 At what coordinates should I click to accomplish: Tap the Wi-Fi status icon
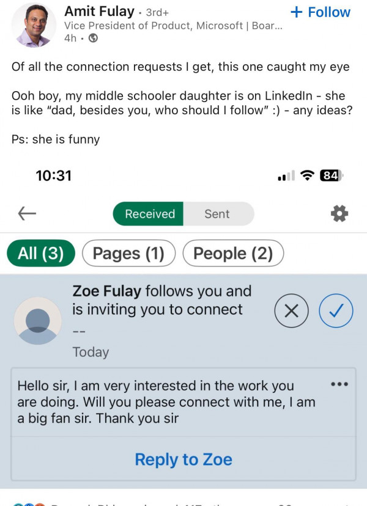click(308, 175)
